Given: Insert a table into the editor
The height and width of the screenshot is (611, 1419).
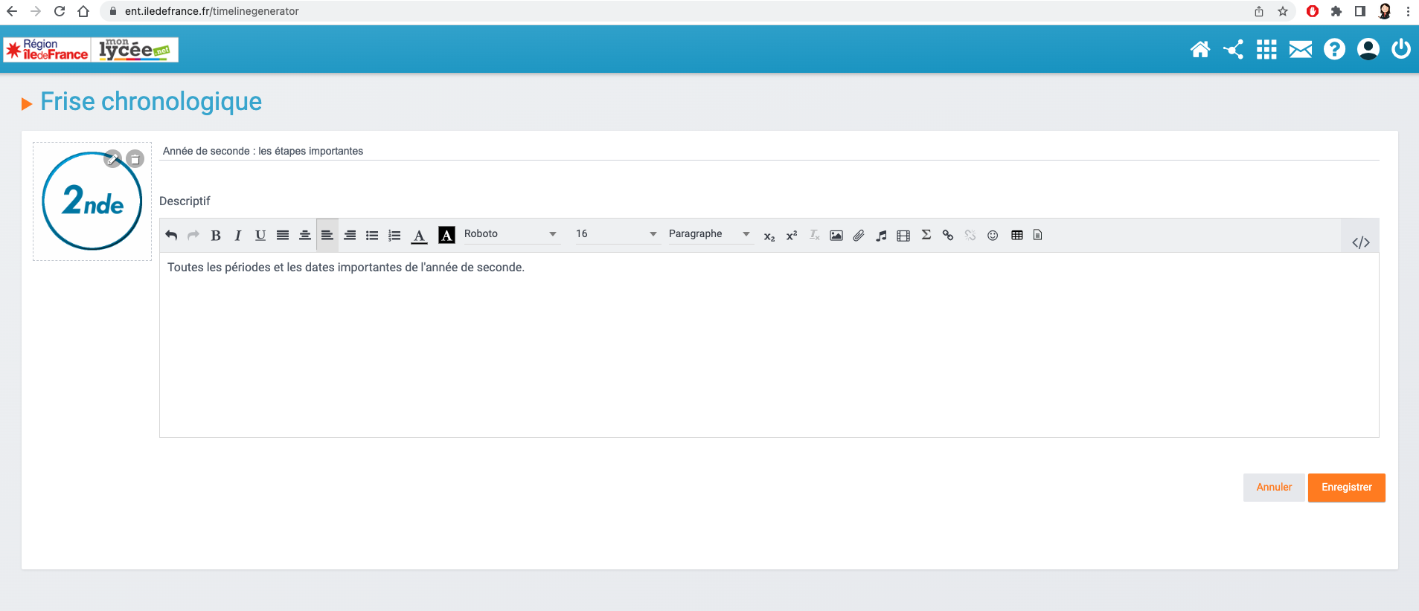Looking at the screenshot, I should click(x=1016, y=236).
